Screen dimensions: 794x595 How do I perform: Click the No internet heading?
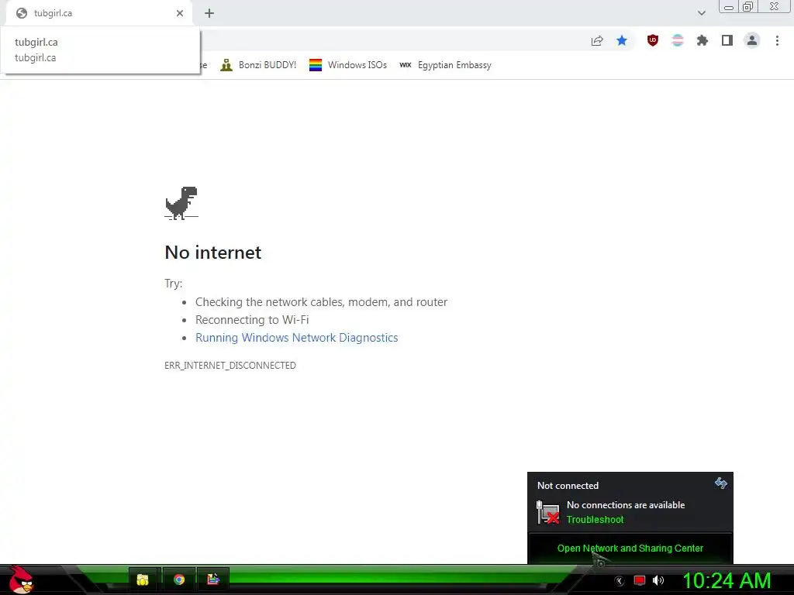coord(212,252)
